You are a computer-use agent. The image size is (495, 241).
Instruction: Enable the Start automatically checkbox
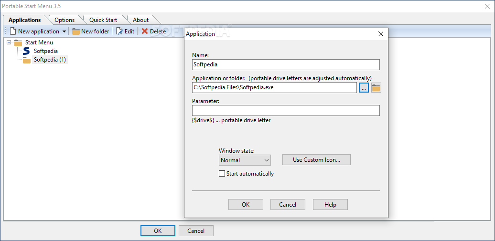click(222, 174)
